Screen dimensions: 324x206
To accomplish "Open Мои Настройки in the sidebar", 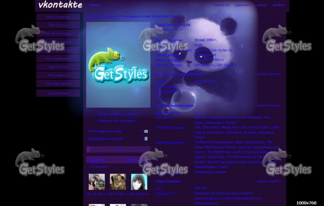I will [x=58, y=84].
